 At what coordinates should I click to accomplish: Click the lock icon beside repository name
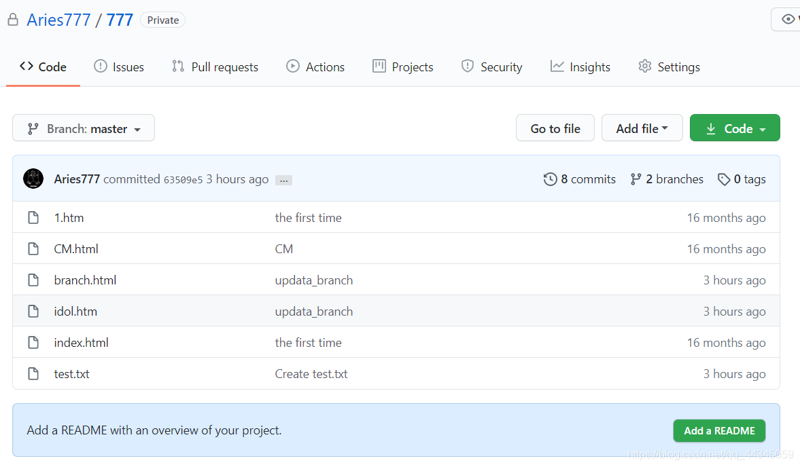[x=13, y=20]
